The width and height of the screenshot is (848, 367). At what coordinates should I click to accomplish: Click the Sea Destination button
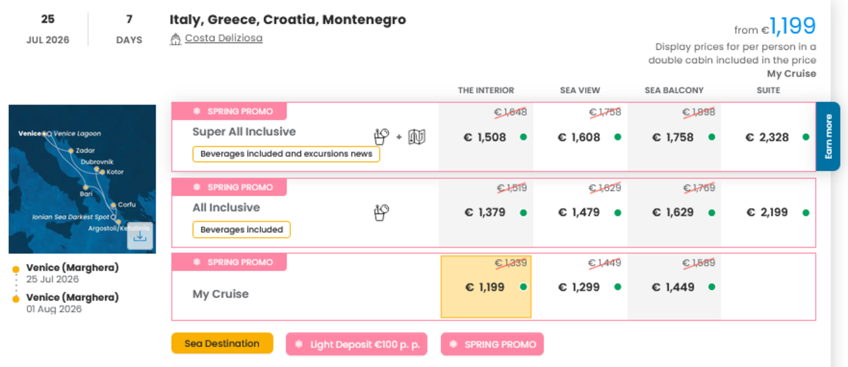point(222,343)
